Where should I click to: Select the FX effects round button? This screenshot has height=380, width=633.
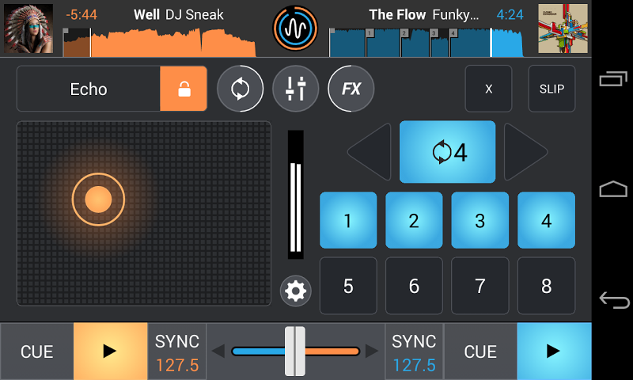(351, 89)
